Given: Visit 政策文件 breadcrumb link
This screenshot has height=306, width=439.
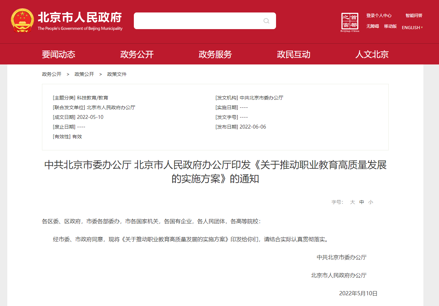Looking at the screenshot, I should [x=117, y=74].
